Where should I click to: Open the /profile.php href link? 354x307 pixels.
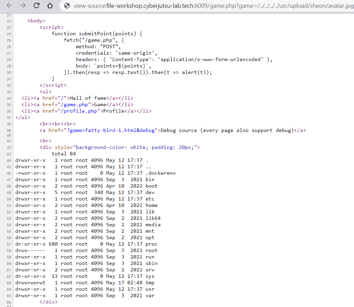point(79,111)
